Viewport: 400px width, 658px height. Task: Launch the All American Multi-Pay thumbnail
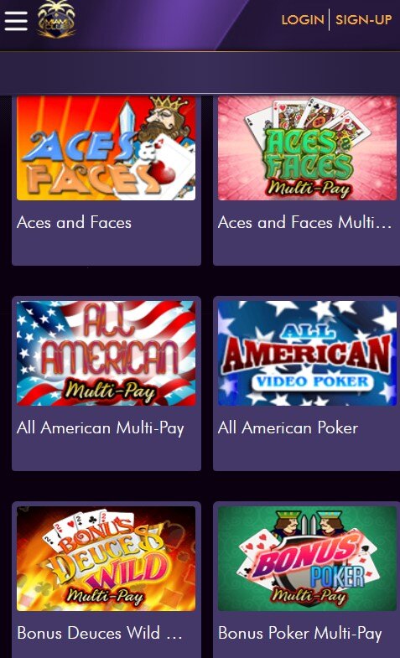106,353
